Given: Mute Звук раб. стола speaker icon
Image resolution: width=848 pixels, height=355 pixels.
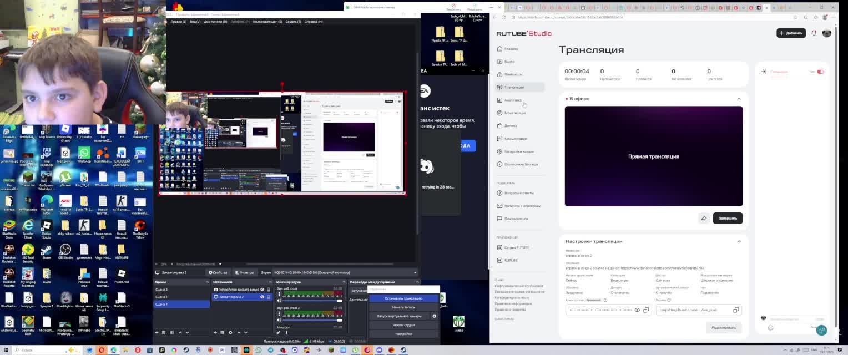Looking at the screenshot, I should pos(279,301).
